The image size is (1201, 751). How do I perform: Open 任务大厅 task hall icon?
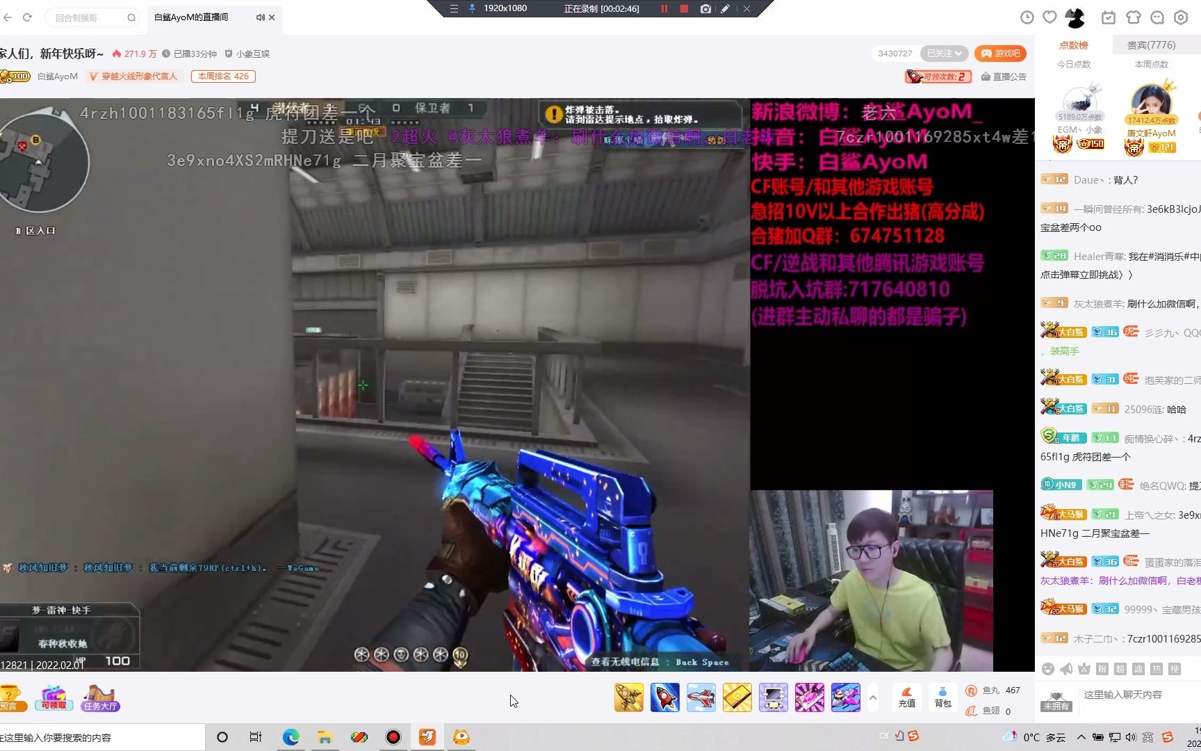[x=101, y=697]
